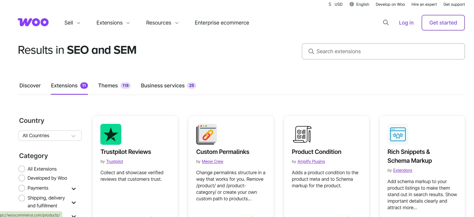Open Enterprise ecommerce page
The image size is (474, 217).
(x=222, y=23)
